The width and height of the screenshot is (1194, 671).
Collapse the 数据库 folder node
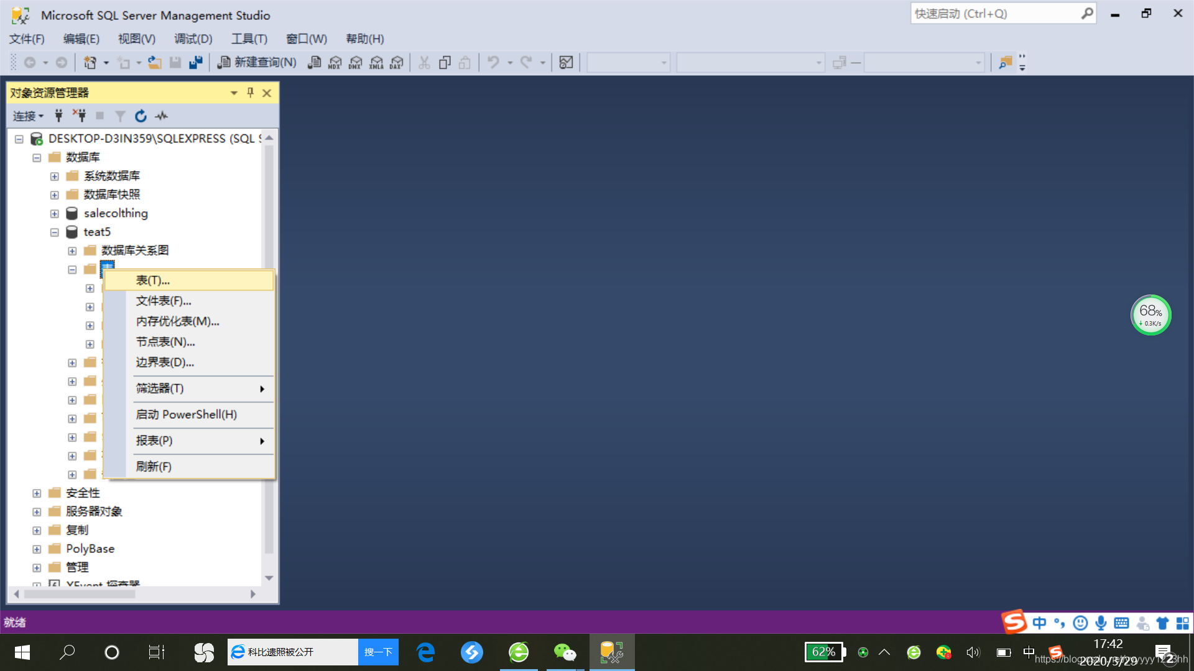coord(37,158)
